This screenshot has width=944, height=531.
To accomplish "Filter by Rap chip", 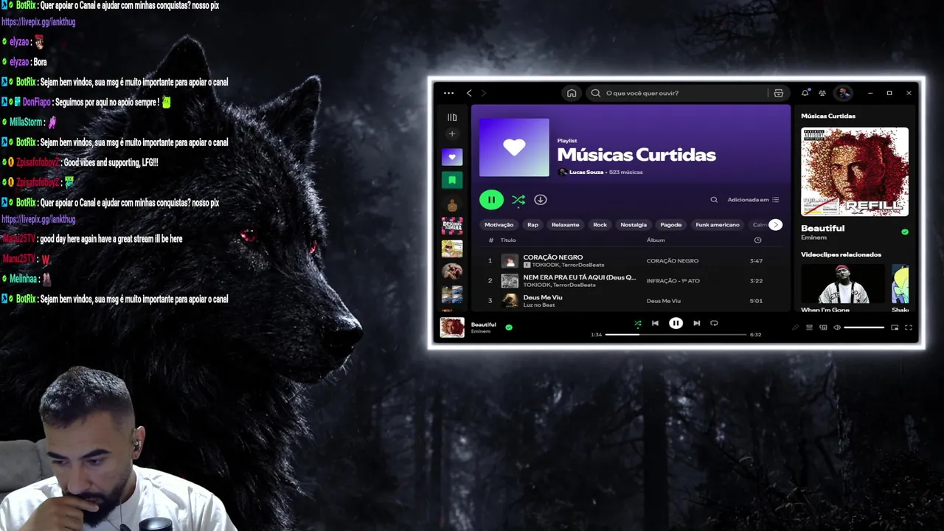I will click(x=532, y=225).
